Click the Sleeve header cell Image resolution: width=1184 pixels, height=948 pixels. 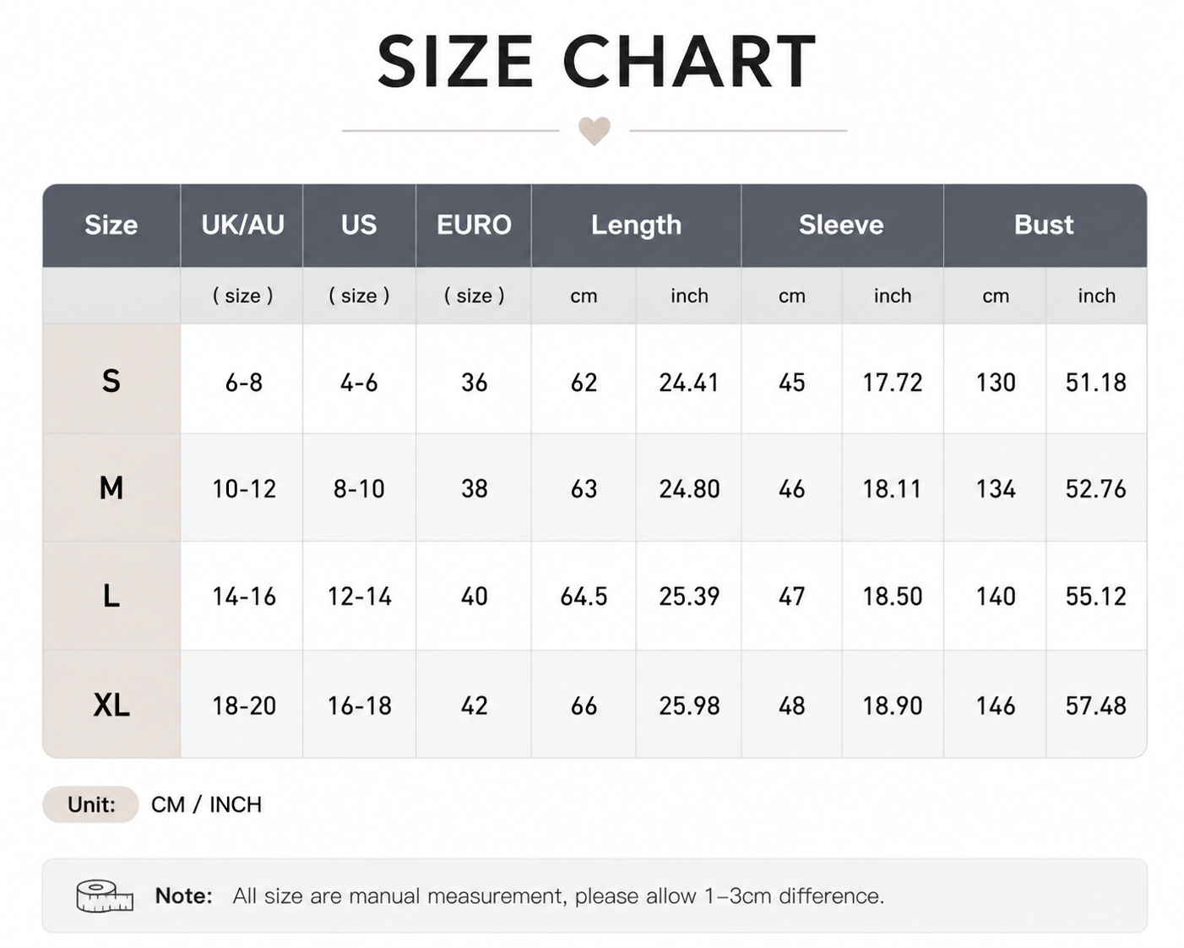(841, 225)
